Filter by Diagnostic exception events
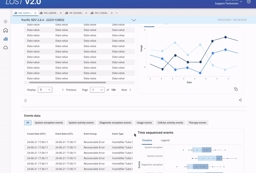The width and height of the screenshot is (256, 173). (115, 123)
